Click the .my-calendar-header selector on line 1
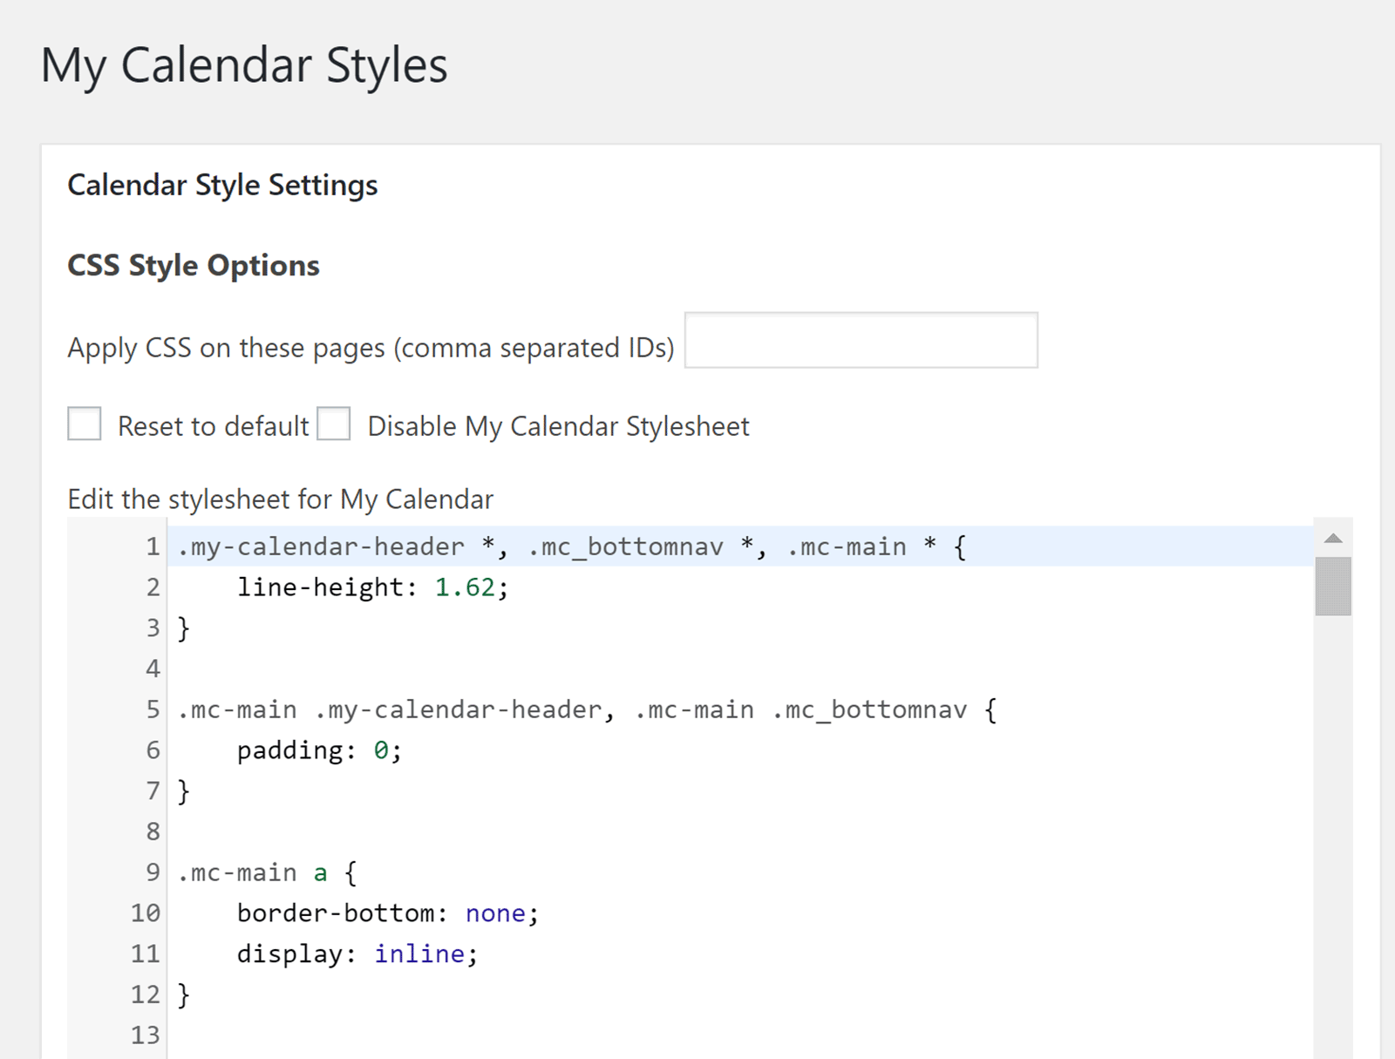1395x1059 pixels. 321,546
